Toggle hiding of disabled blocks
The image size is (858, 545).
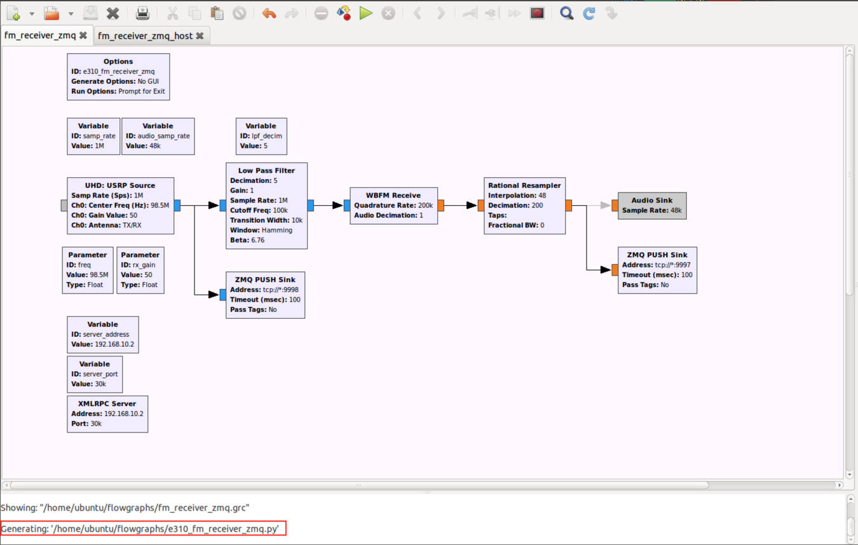pyautogui.click(x=537, y=13)
